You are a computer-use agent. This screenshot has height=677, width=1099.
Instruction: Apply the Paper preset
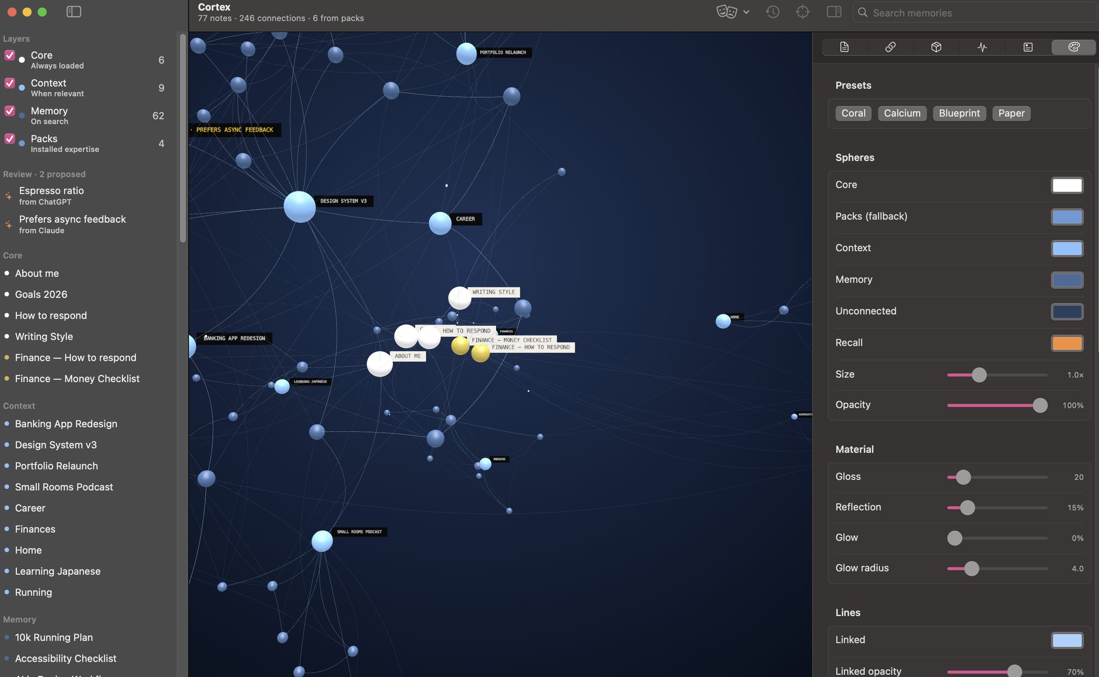(x=1012, y=113)
